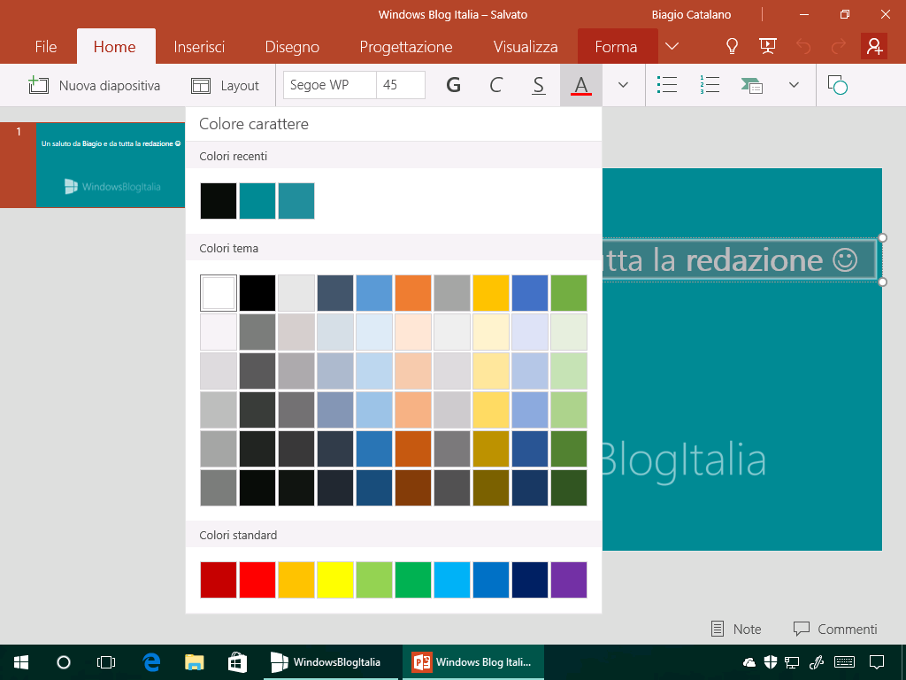Open Task View in taskbar
The image size is (906, 680).
106,662
